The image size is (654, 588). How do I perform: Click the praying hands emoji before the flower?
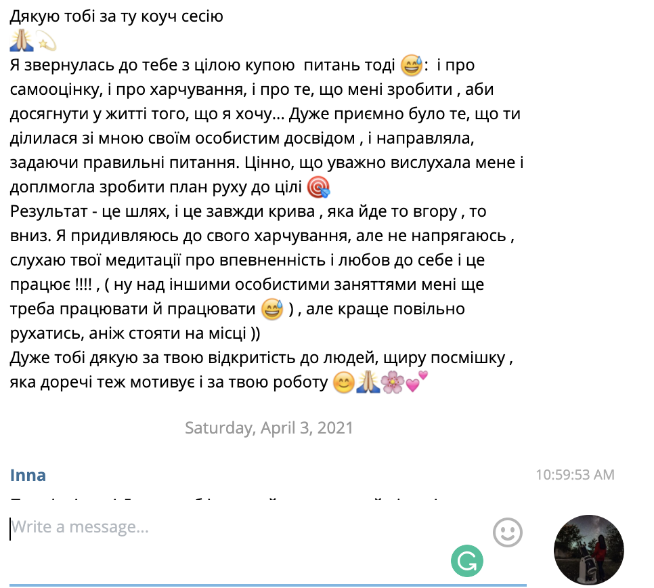click(x=368, y=383)
